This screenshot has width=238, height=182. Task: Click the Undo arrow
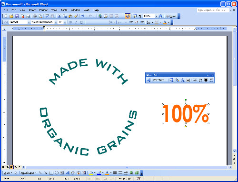click(83, 16)
